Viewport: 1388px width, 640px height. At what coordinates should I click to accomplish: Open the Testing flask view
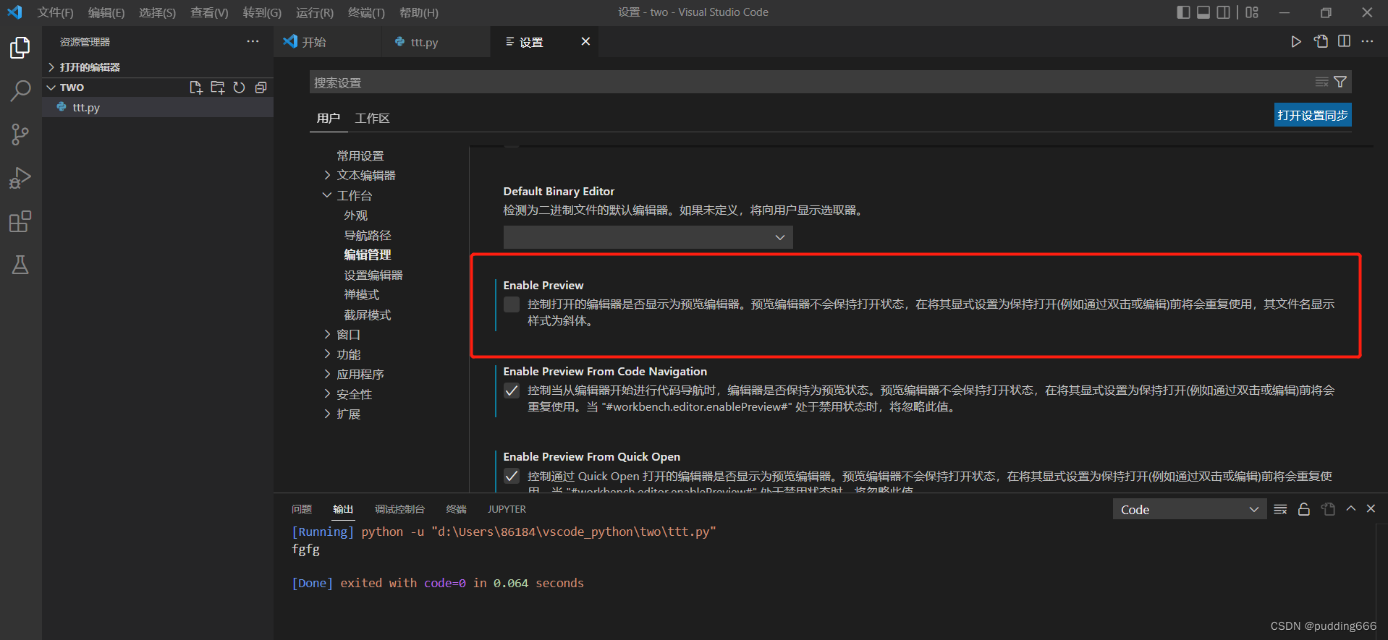pos(20,265)
